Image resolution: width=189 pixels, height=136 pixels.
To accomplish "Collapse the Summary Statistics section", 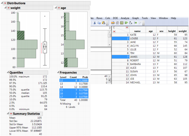I will click(8, 113).
